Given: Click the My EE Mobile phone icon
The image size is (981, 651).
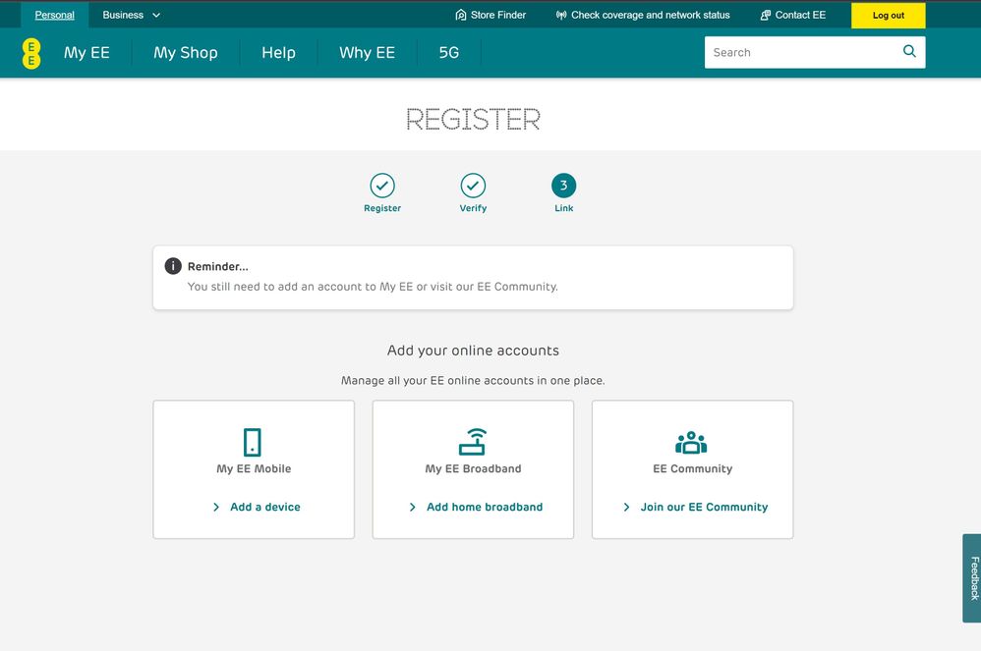Looking at the screenshot, I should point(253,442).
